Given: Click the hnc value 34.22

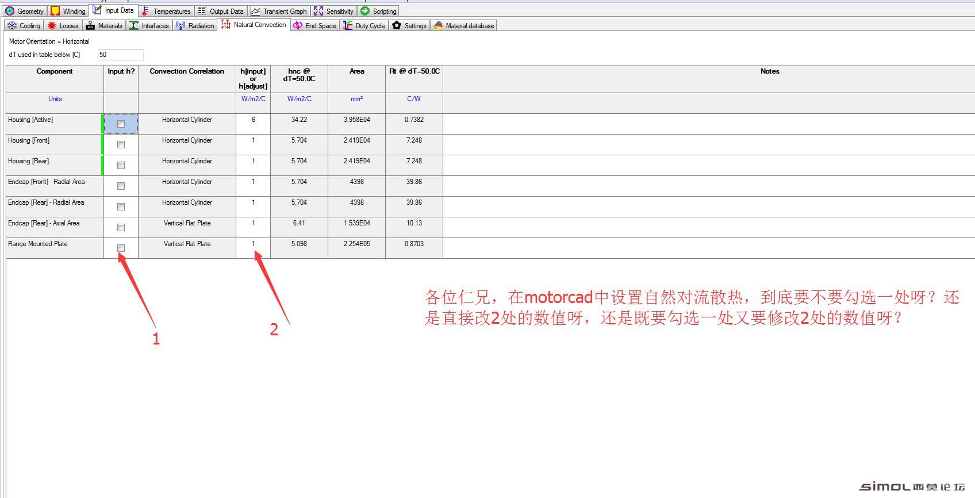Looking at the screenshot, I should point(299,120).
